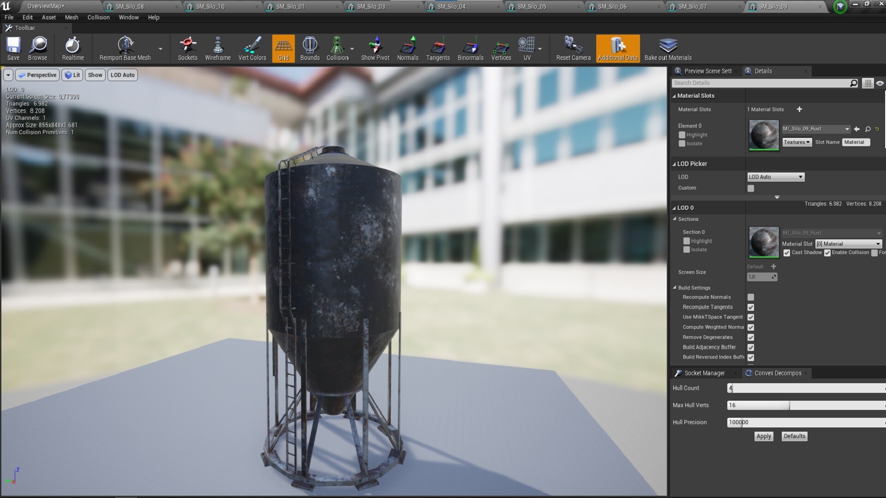
Task: Expand the Textures dropdown under Material Slots
Action: [796, 142]
